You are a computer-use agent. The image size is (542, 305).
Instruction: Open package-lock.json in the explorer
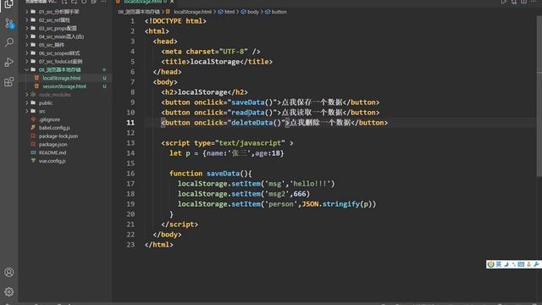tap(58, 136)
